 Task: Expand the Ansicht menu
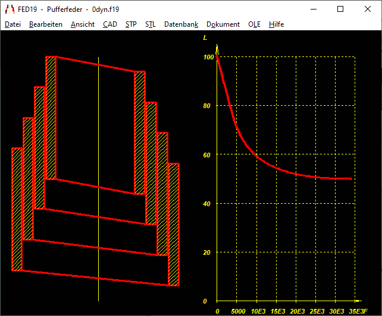point(82,24)
